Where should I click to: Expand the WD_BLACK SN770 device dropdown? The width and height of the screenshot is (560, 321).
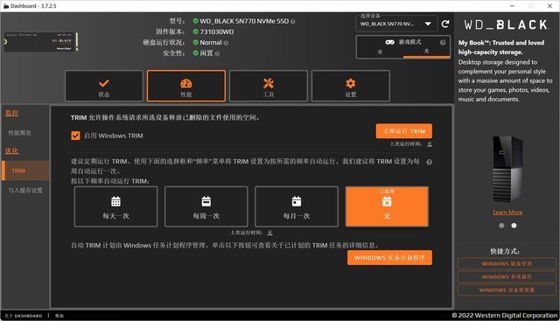396,24
